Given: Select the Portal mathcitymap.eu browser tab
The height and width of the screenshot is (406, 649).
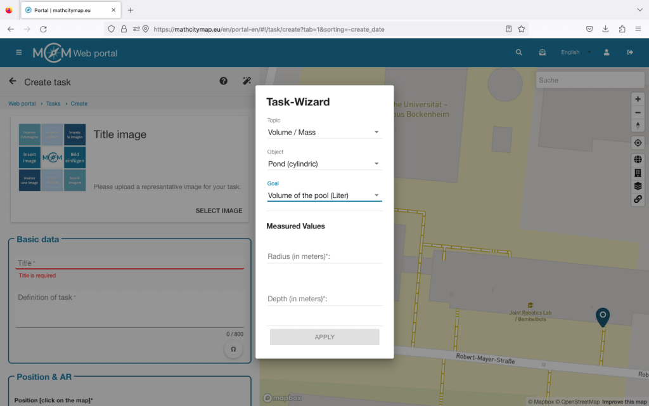Looking at the screenshot, I should pyautogui.click(x=70, y=10).
